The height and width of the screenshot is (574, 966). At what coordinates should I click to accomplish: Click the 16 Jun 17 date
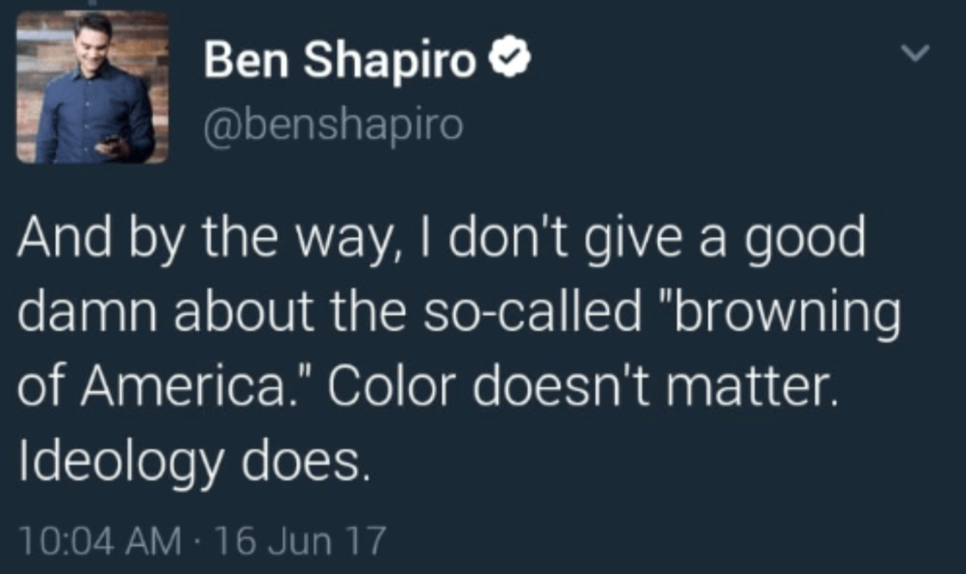[301, 541]
